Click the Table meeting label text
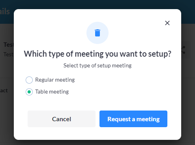The image size is (195, 145). pos(52,92)
